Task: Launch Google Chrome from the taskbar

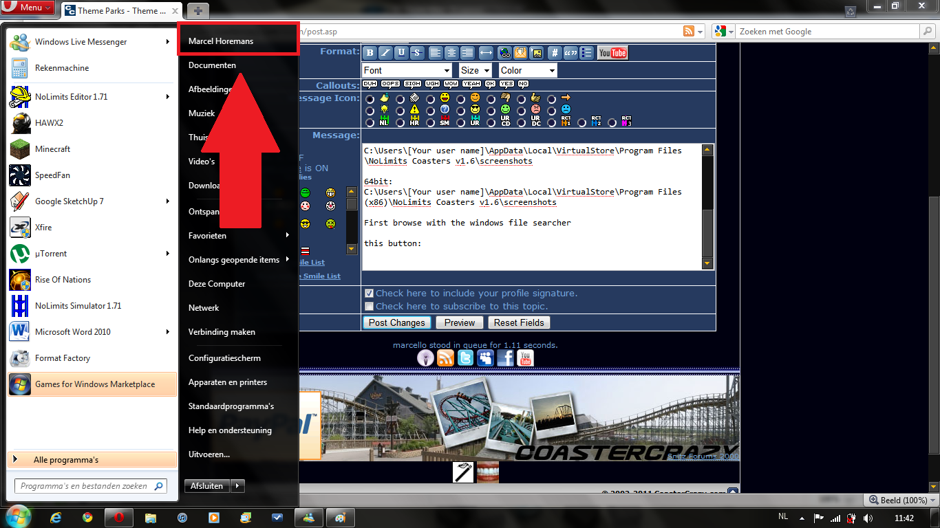Action: [87, 517]
